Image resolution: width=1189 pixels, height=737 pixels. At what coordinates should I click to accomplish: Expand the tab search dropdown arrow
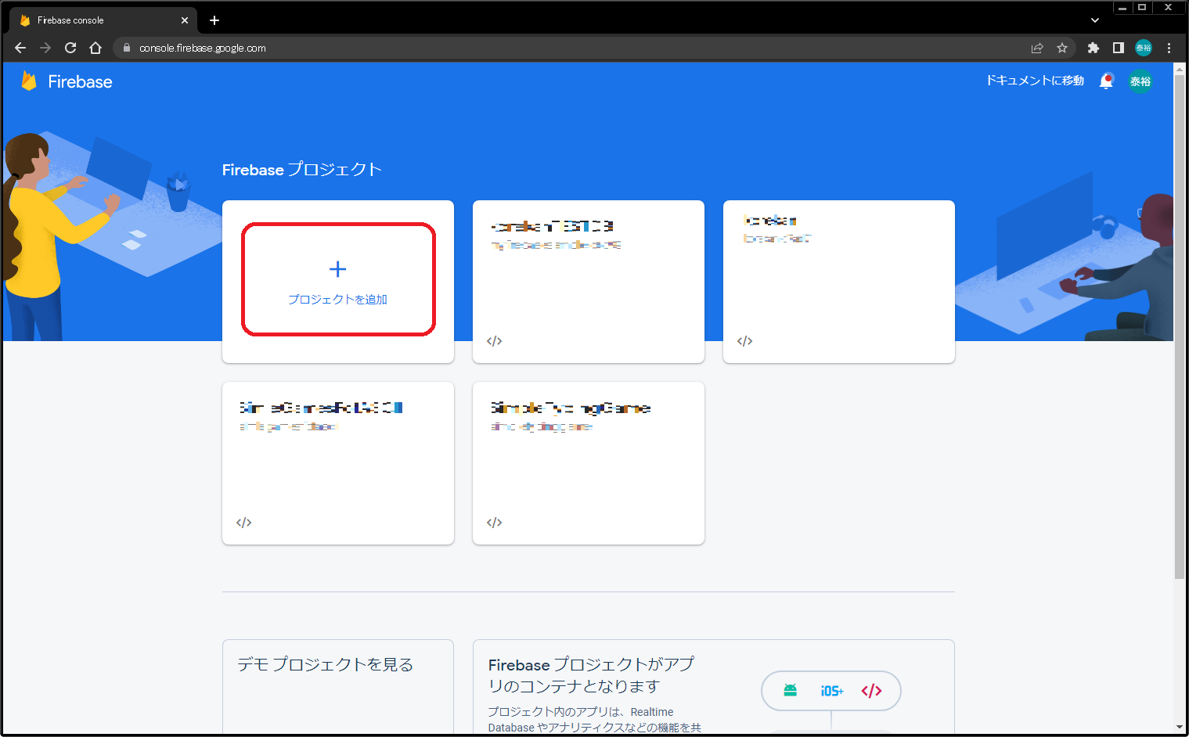[1094, 20]
